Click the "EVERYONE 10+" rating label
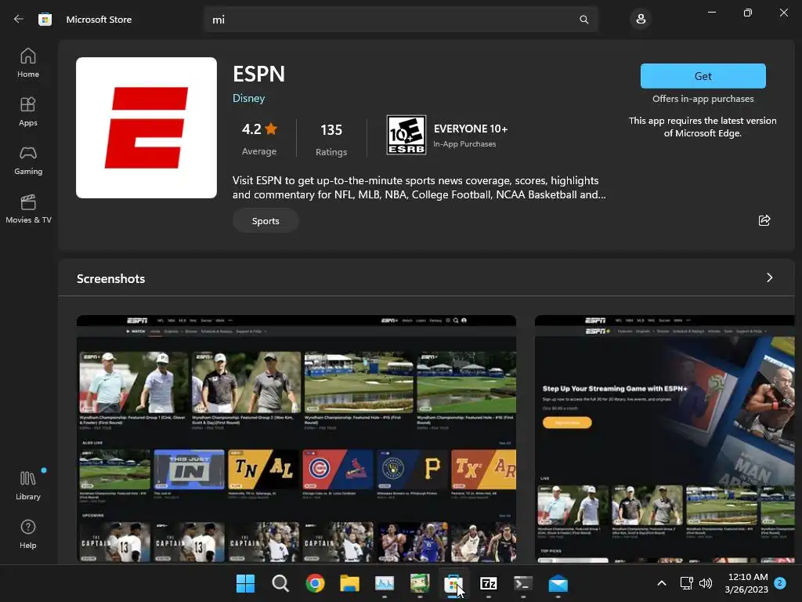 471,129
